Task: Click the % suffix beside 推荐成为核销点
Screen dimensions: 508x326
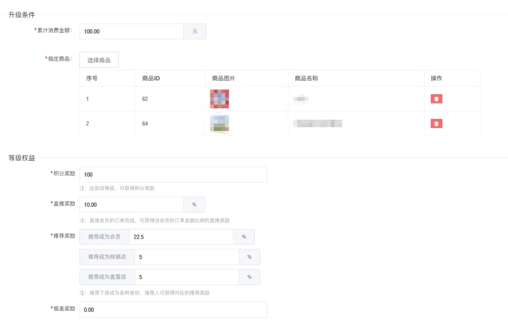Action: [249, 257]
